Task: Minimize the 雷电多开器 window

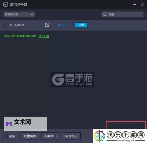Action: tap(135, 5)
